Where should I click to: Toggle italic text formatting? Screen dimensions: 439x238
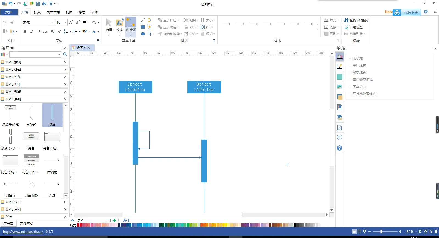point(32,32)
